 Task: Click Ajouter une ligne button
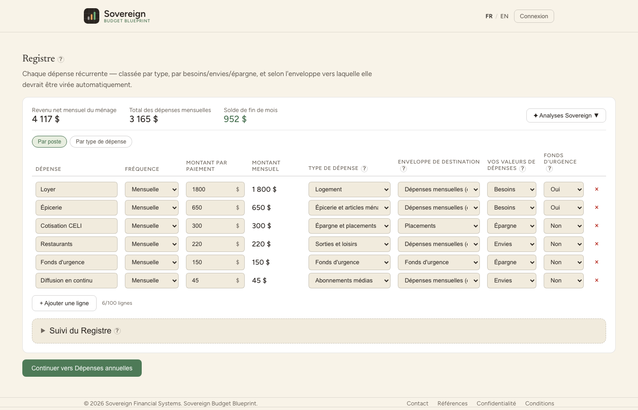click(64, 303)
